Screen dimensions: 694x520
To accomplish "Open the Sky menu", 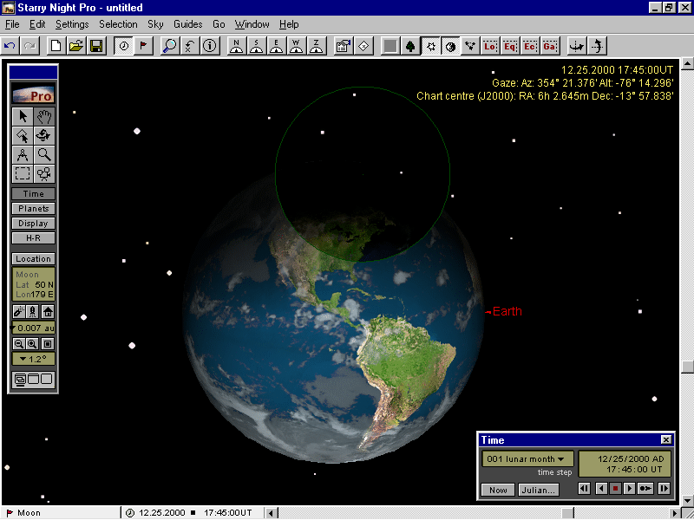I will pos(155,24).
